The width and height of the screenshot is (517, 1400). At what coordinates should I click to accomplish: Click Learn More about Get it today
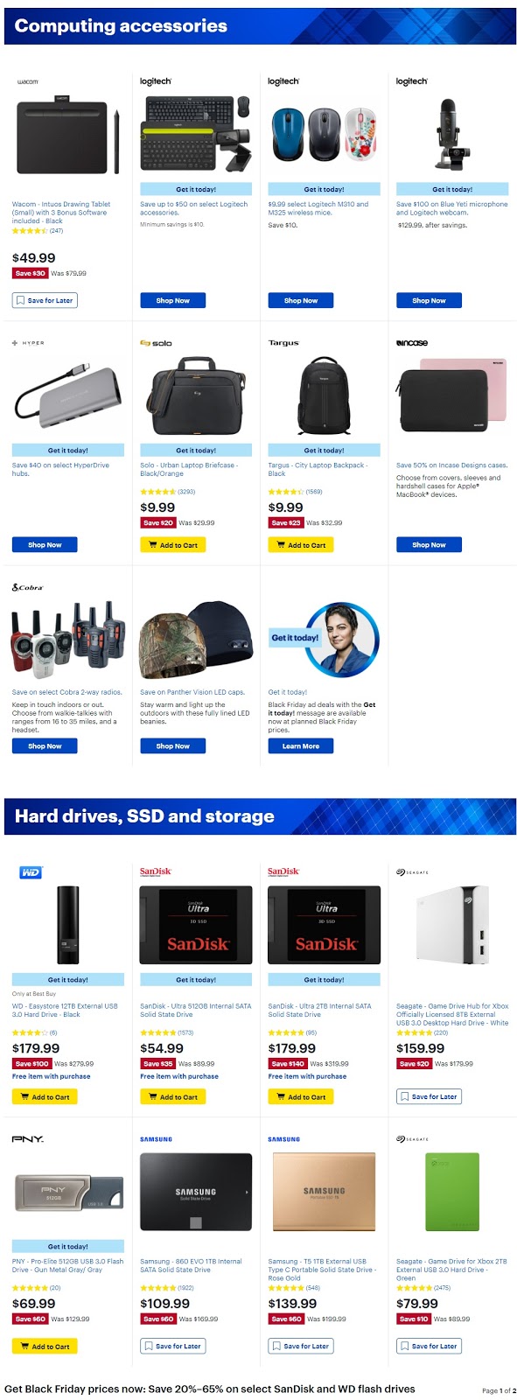tap(300, 746)
